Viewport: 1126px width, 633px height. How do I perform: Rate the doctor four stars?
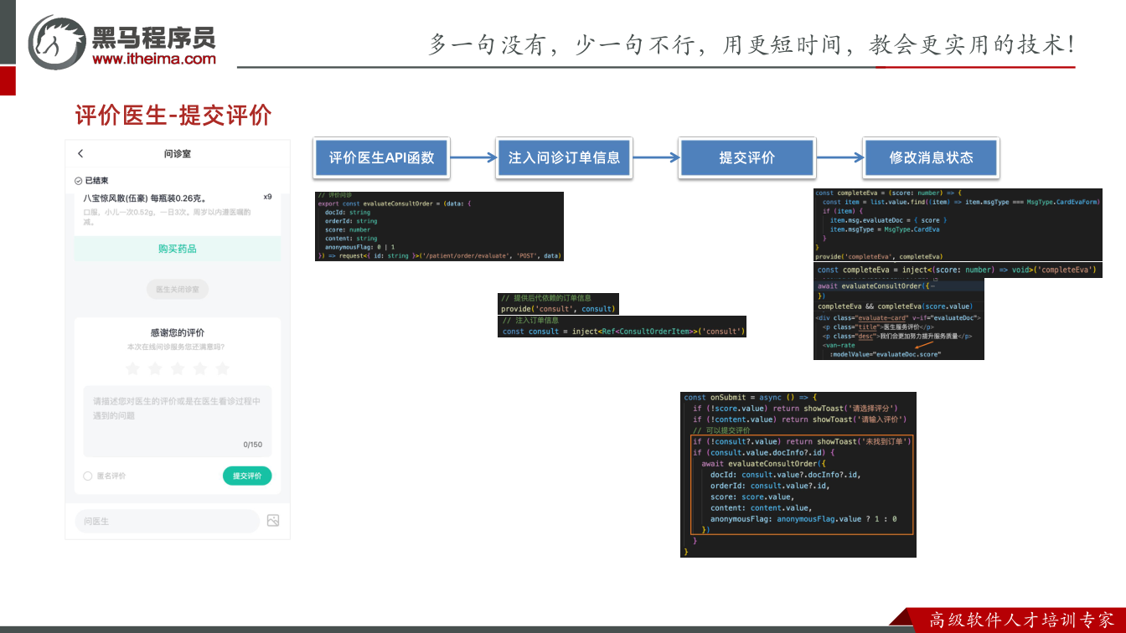[x=199, y=368]
